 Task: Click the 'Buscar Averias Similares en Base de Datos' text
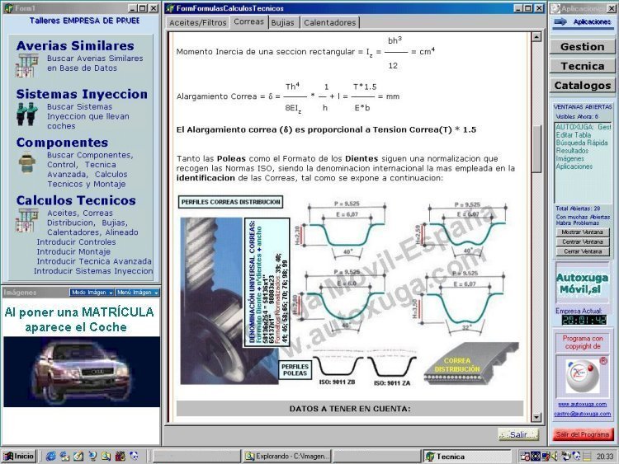[95, 63]
